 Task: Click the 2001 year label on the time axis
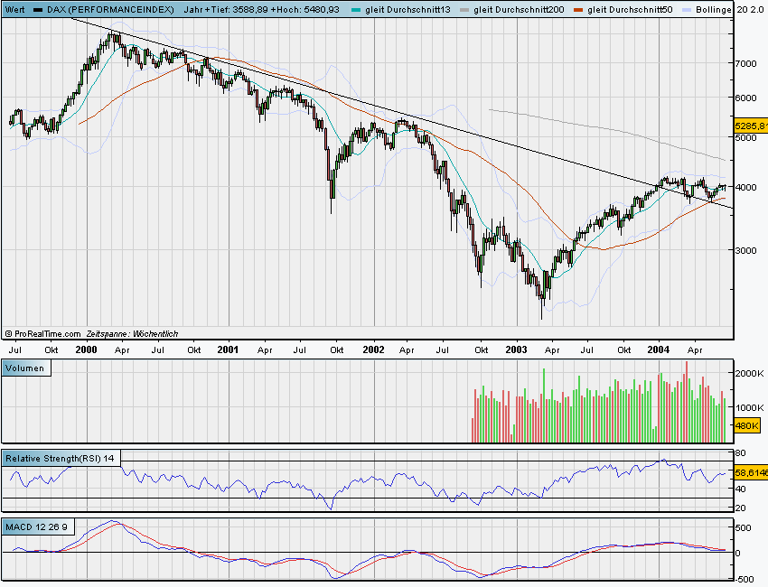coord(228,349)
